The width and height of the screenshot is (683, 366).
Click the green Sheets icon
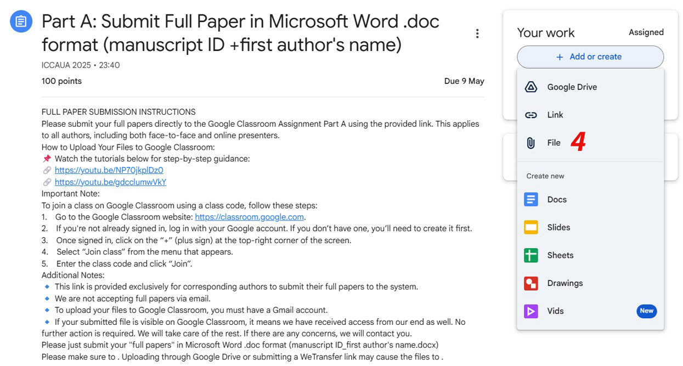pyautogui.click(x=530, y=255)
